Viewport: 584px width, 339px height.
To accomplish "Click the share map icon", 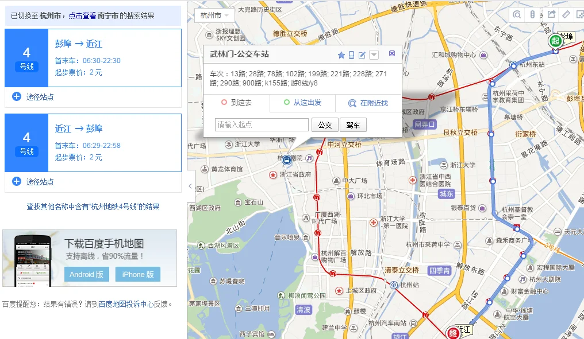I will [552, 14].
